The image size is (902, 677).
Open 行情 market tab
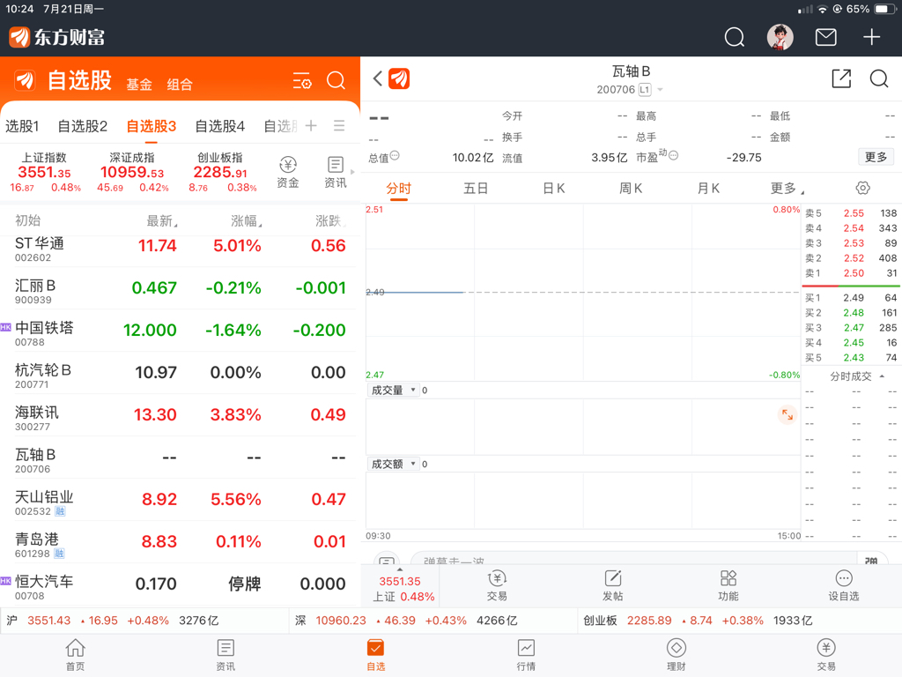(526, 655)
